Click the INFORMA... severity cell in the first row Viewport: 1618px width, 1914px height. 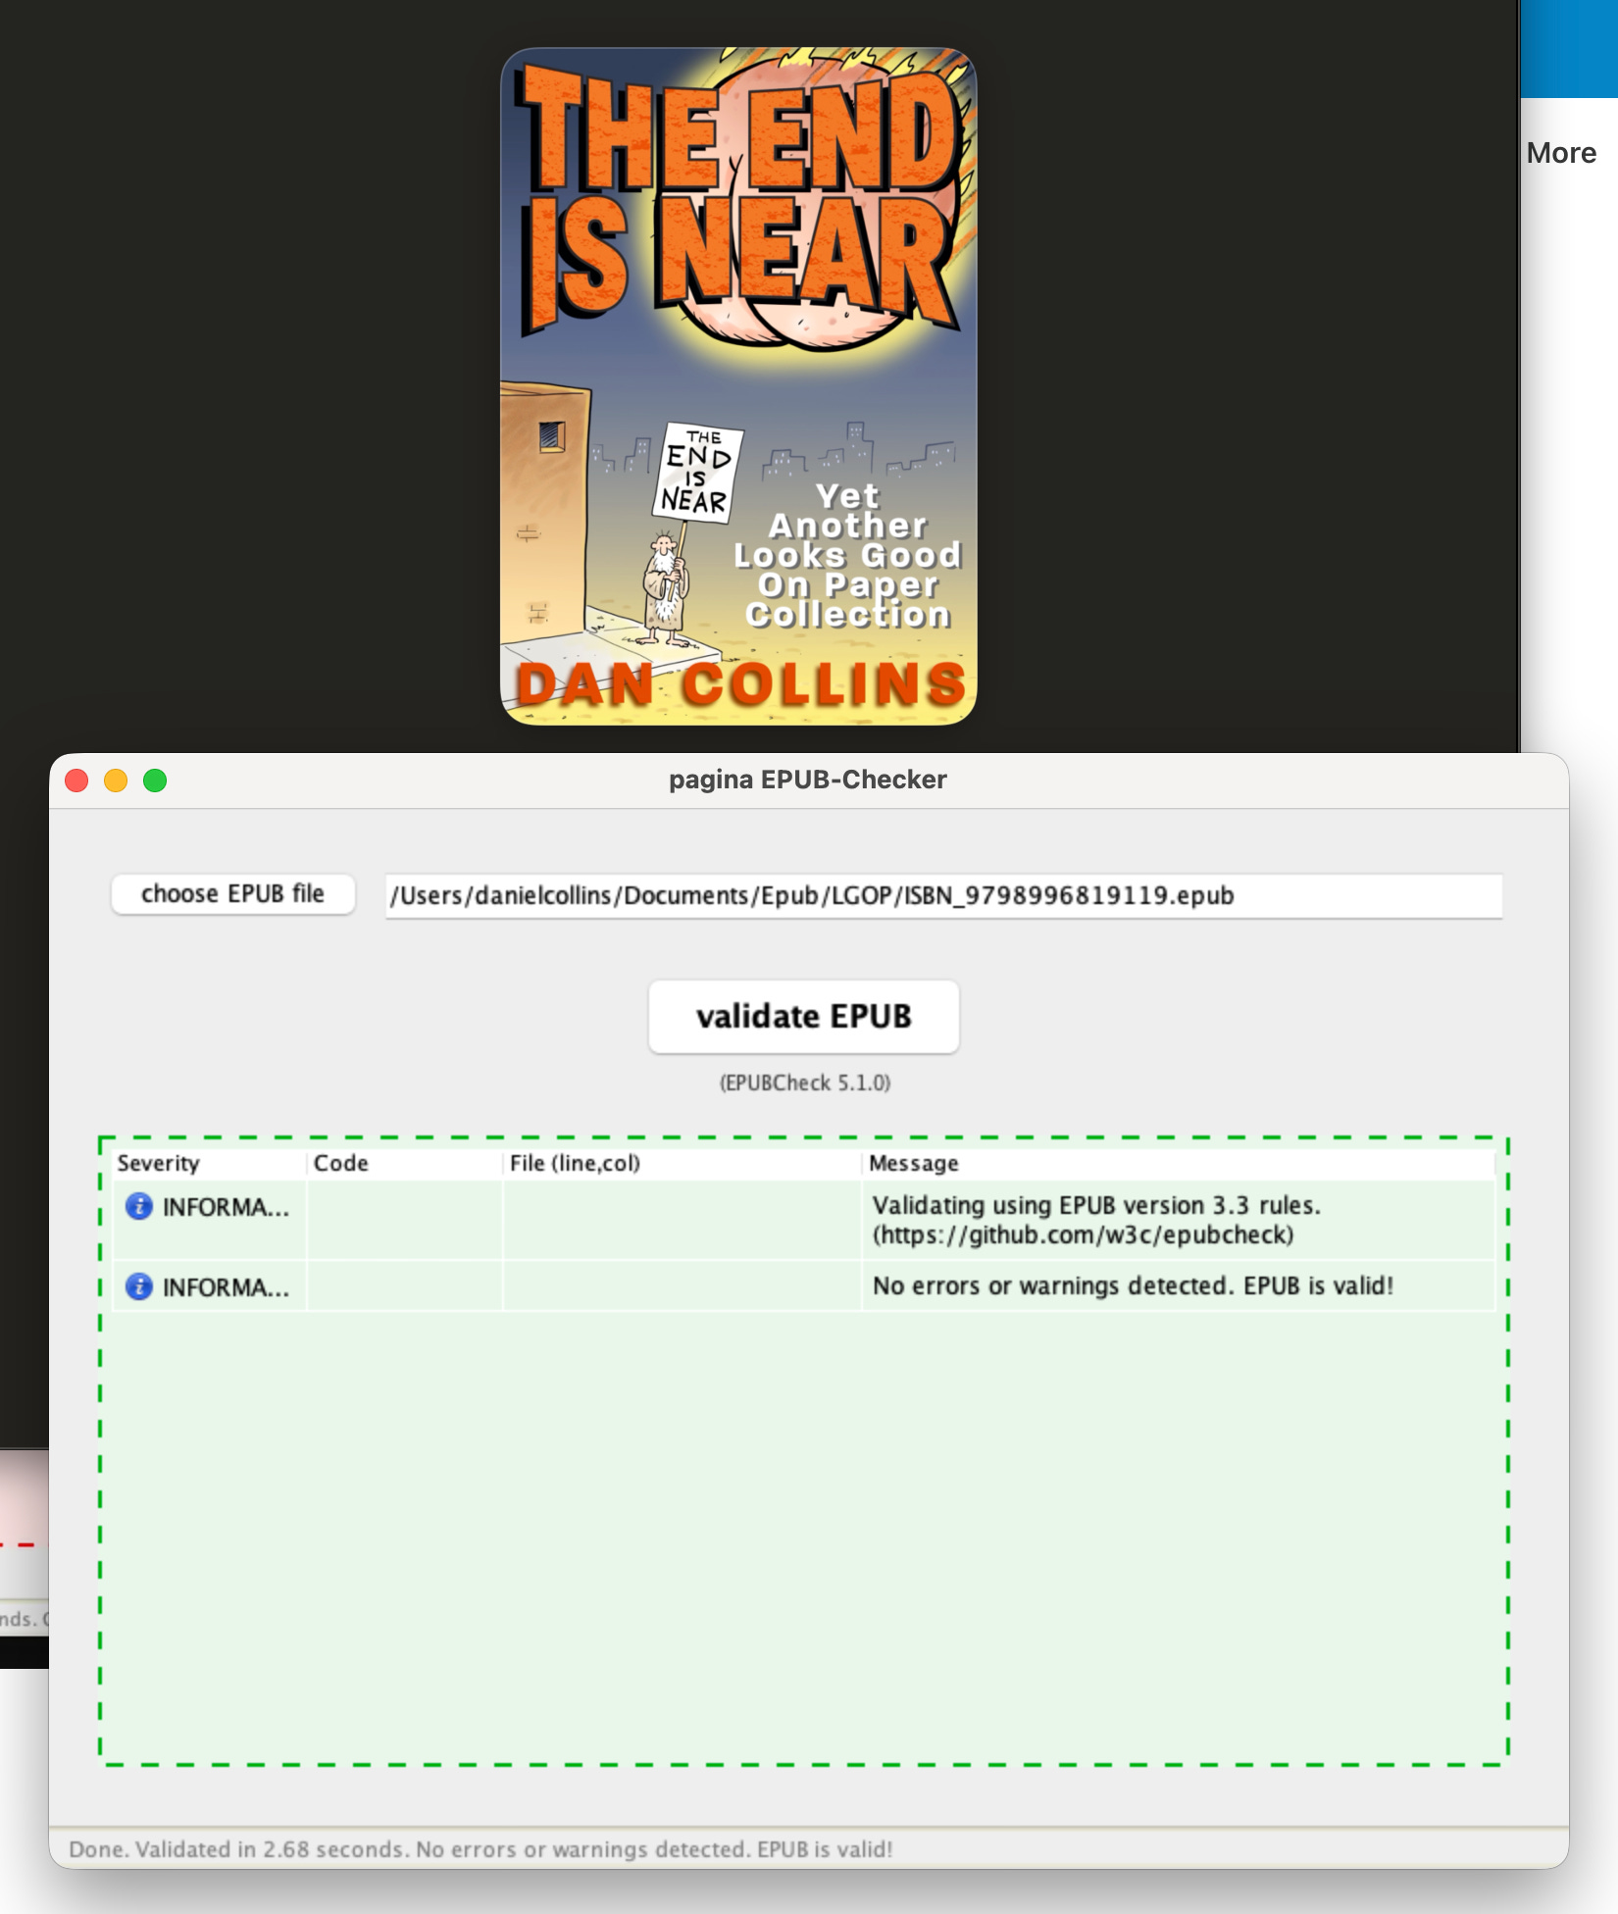210,1220
